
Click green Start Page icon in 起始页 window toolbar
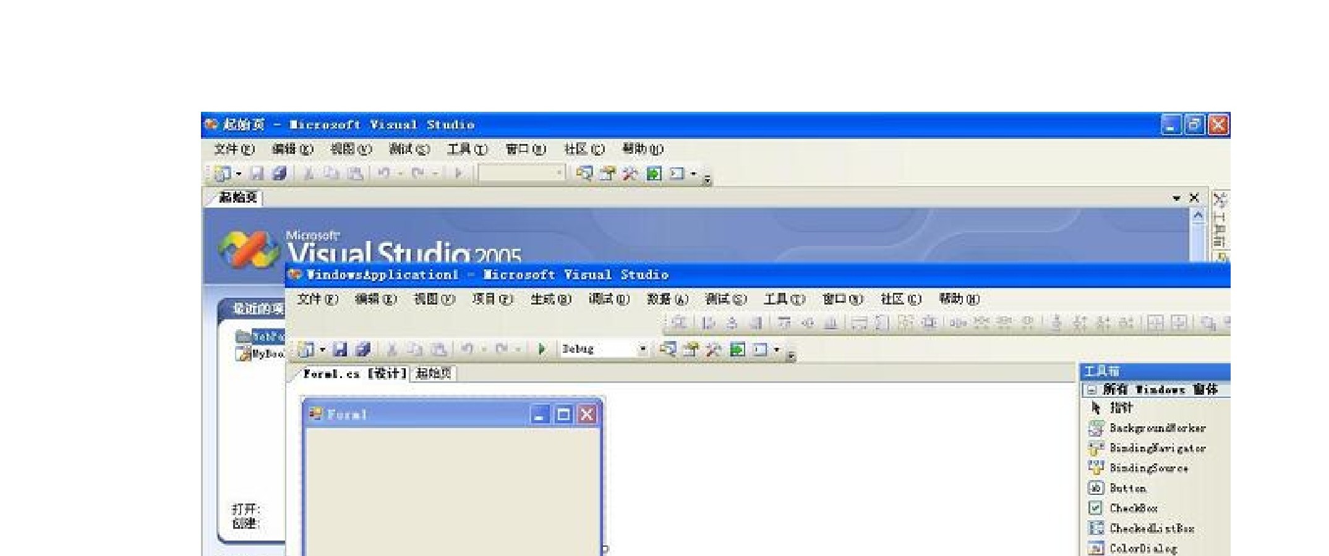coord(654,174)
